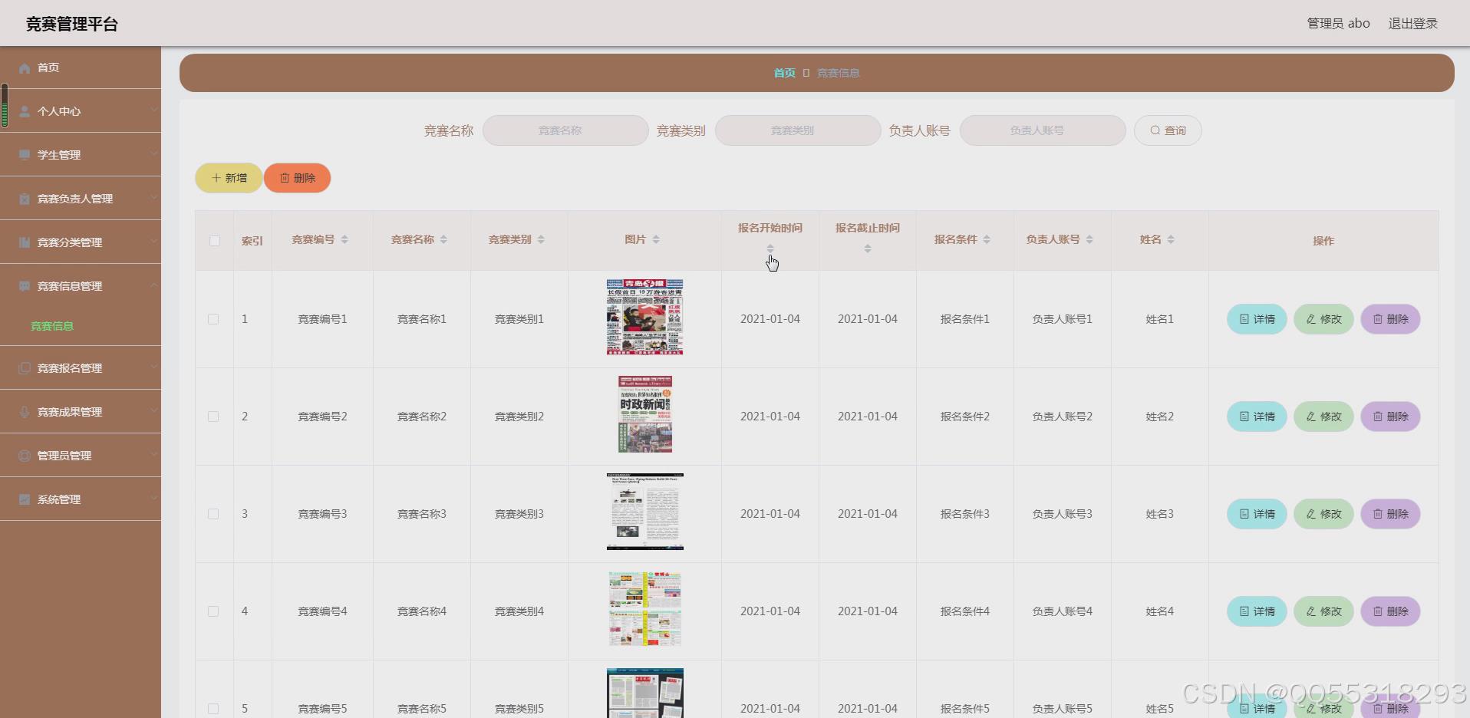This screenshot has height=718, width=1470.
Task: Open the 时政新闻 thumbnail in row 竞赛编号2
Action: tap(645, 414)
